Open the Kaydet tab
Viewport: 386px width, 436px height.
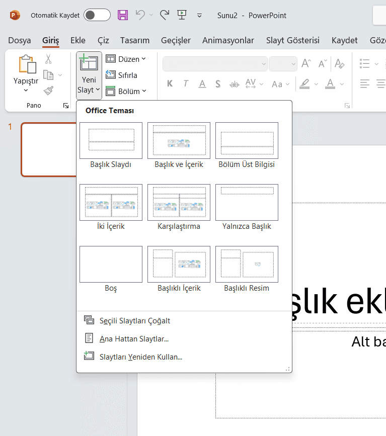tap(345, 40)
